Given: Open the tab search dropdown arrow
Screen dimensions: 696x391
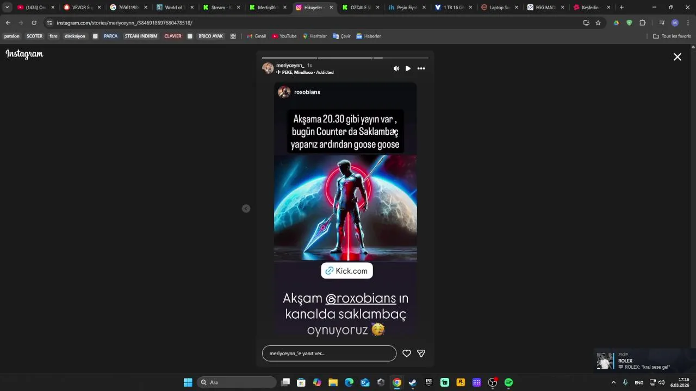Looking at the screenshot, I should coord(7,8).
